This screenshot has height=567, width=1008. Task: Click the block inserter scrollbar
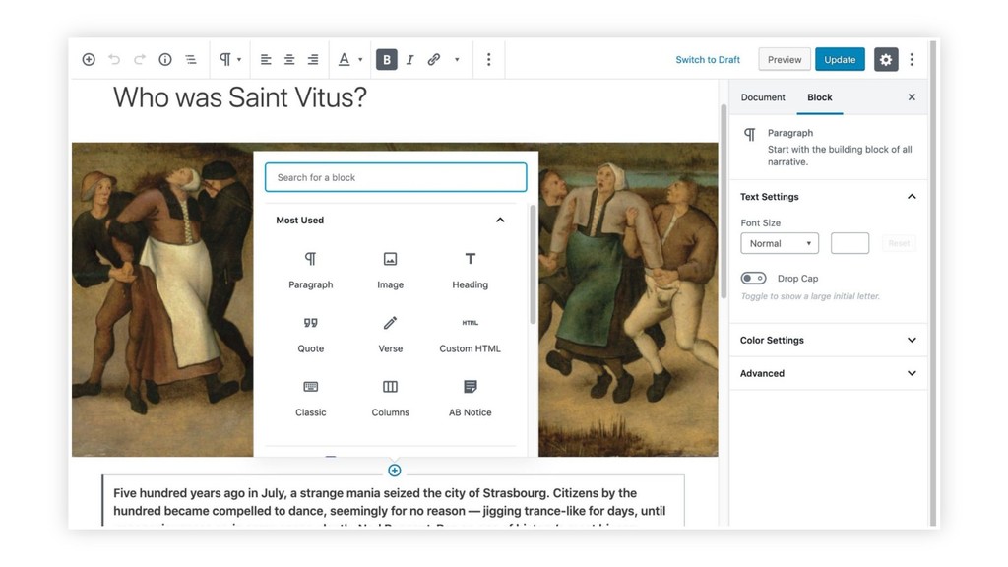(x=533, y=265)
